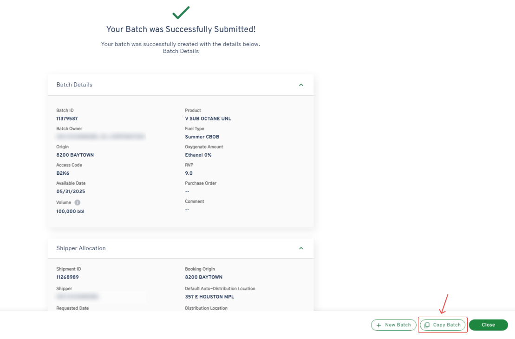The width and height of the screenshot is (515, 339).
Task: Click the Shipper Allocation header title
Action: click(x=81, y=248)
